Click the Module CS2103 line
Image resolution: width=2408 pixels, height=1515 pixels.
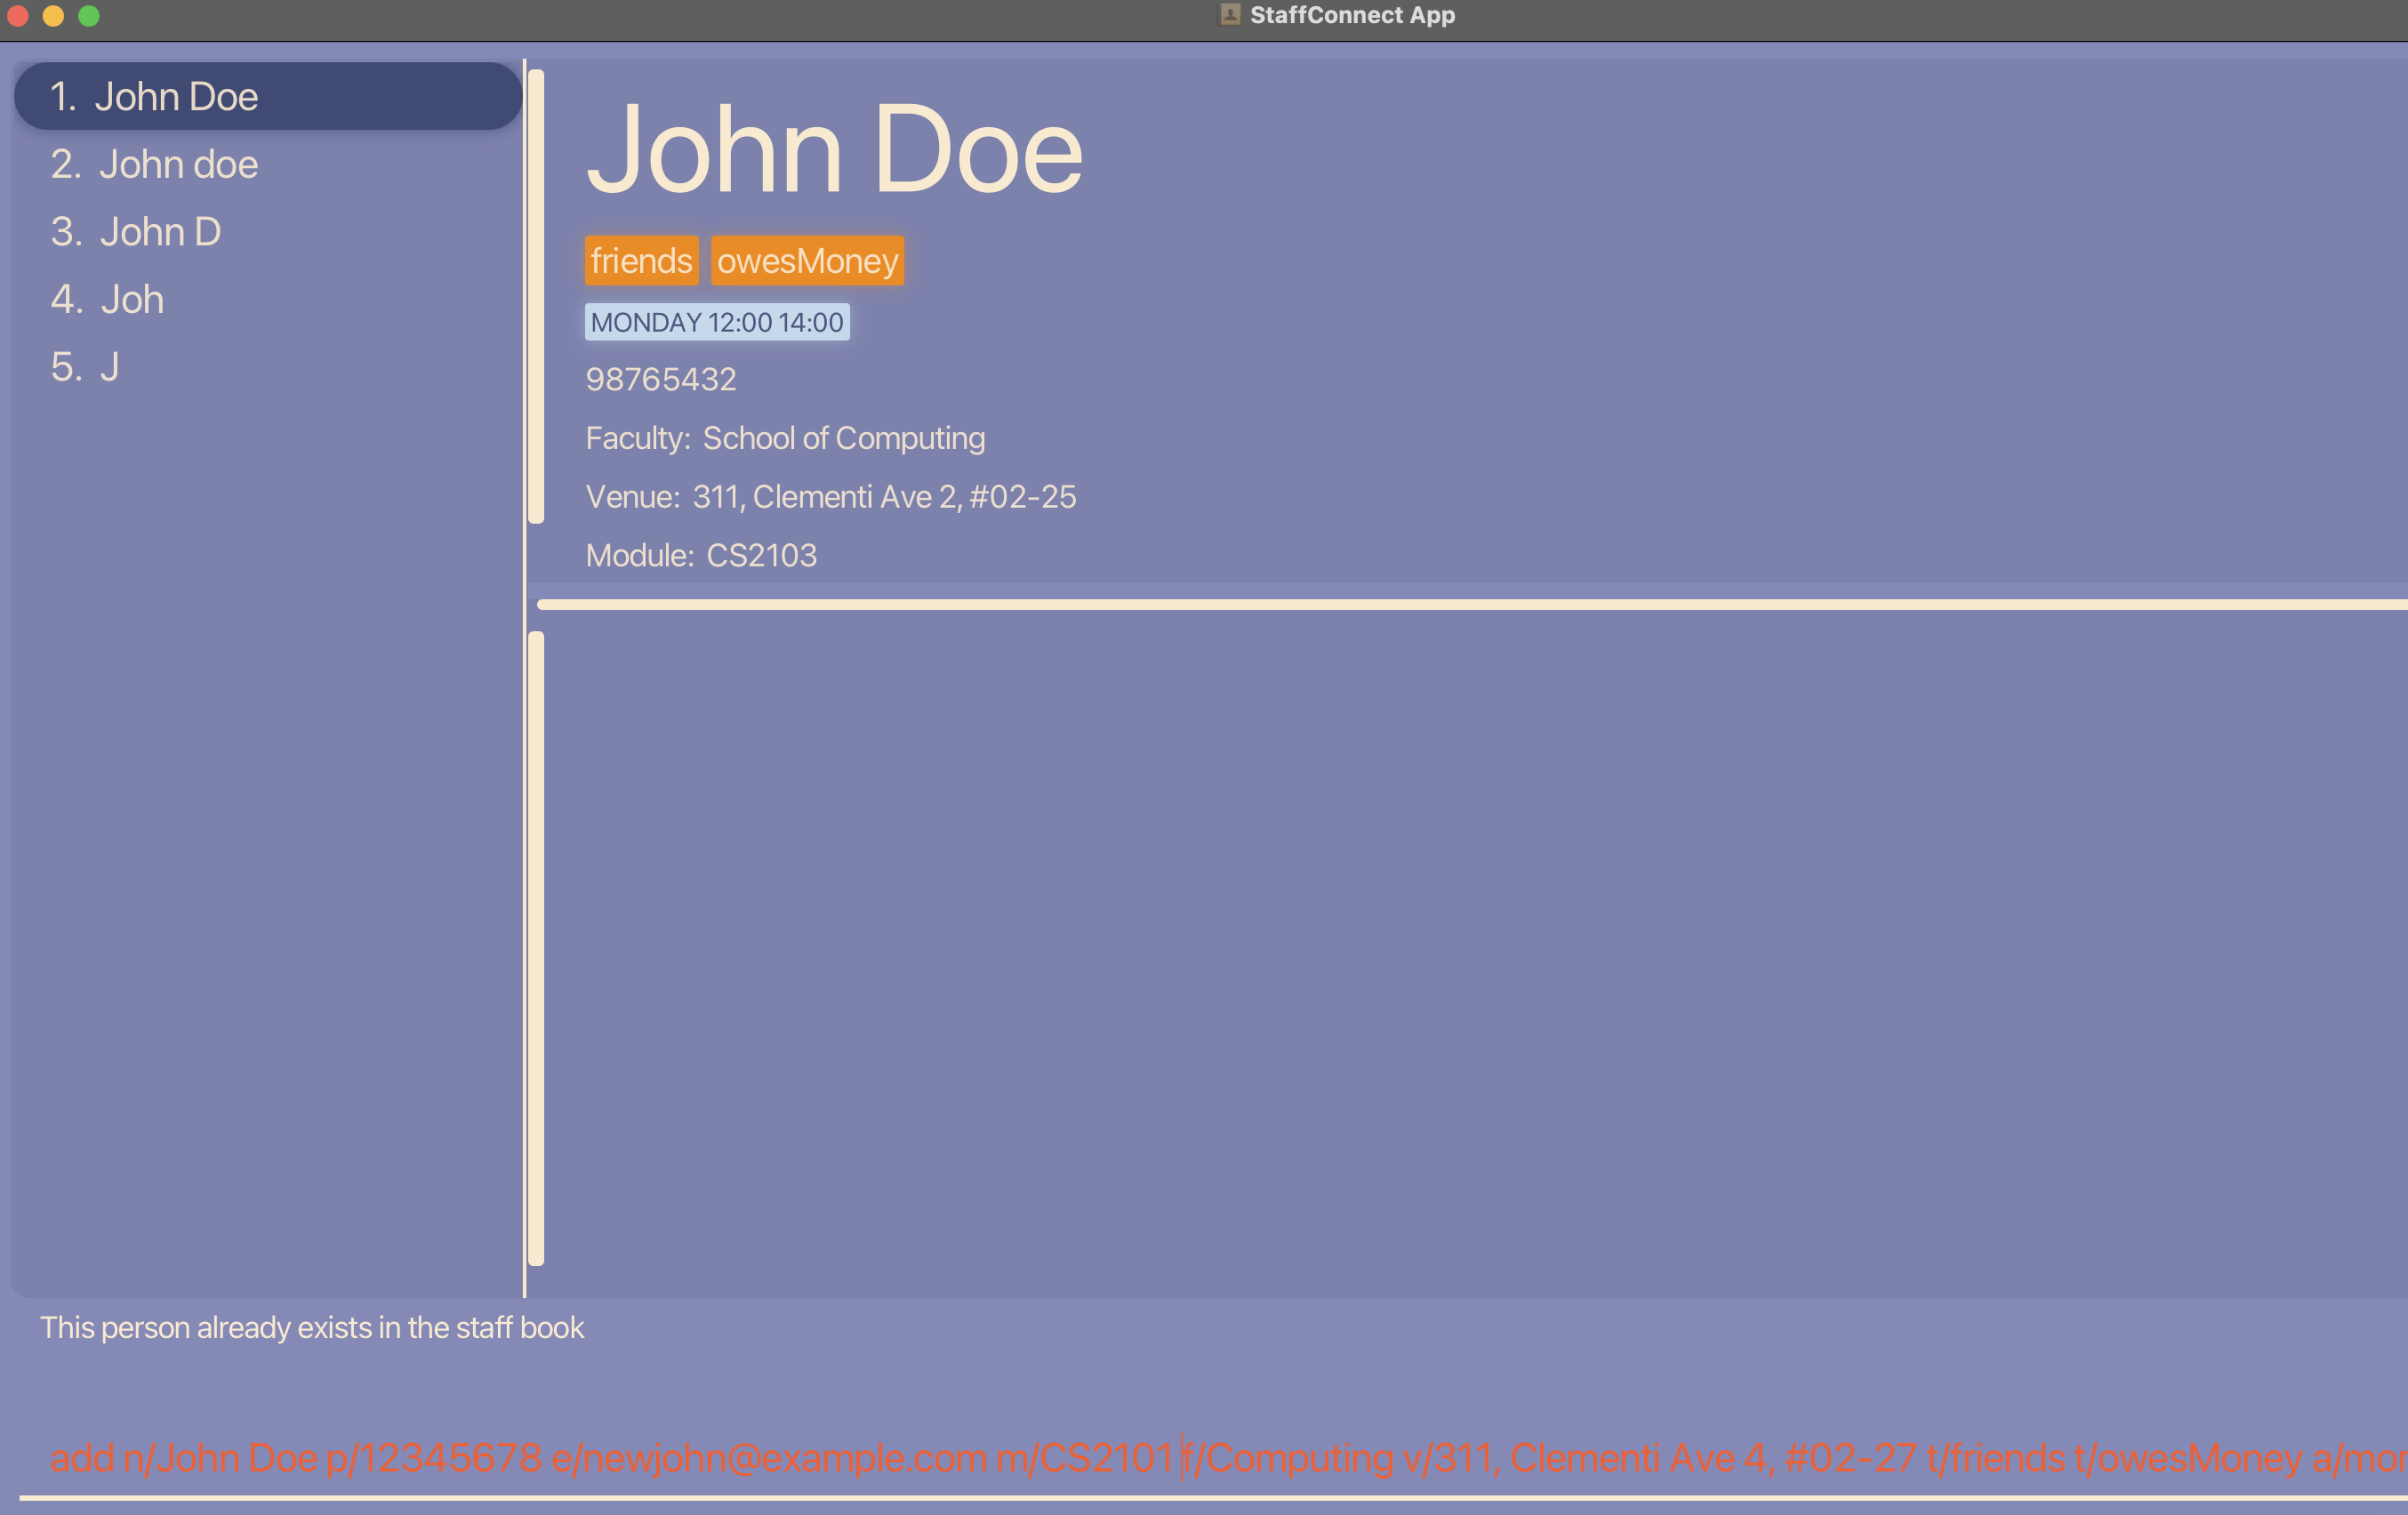[701, 555]
